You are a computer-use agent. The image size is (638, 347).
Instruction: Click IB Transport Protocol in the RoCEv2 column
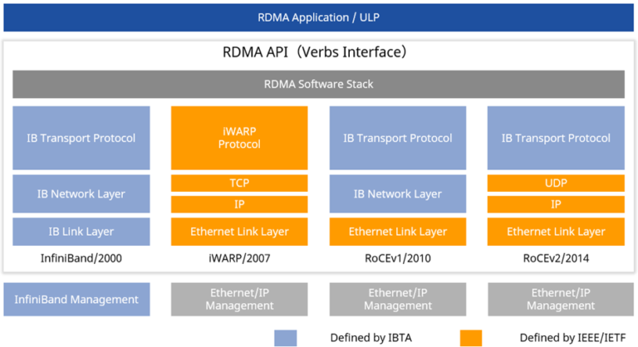pos(556,138)
